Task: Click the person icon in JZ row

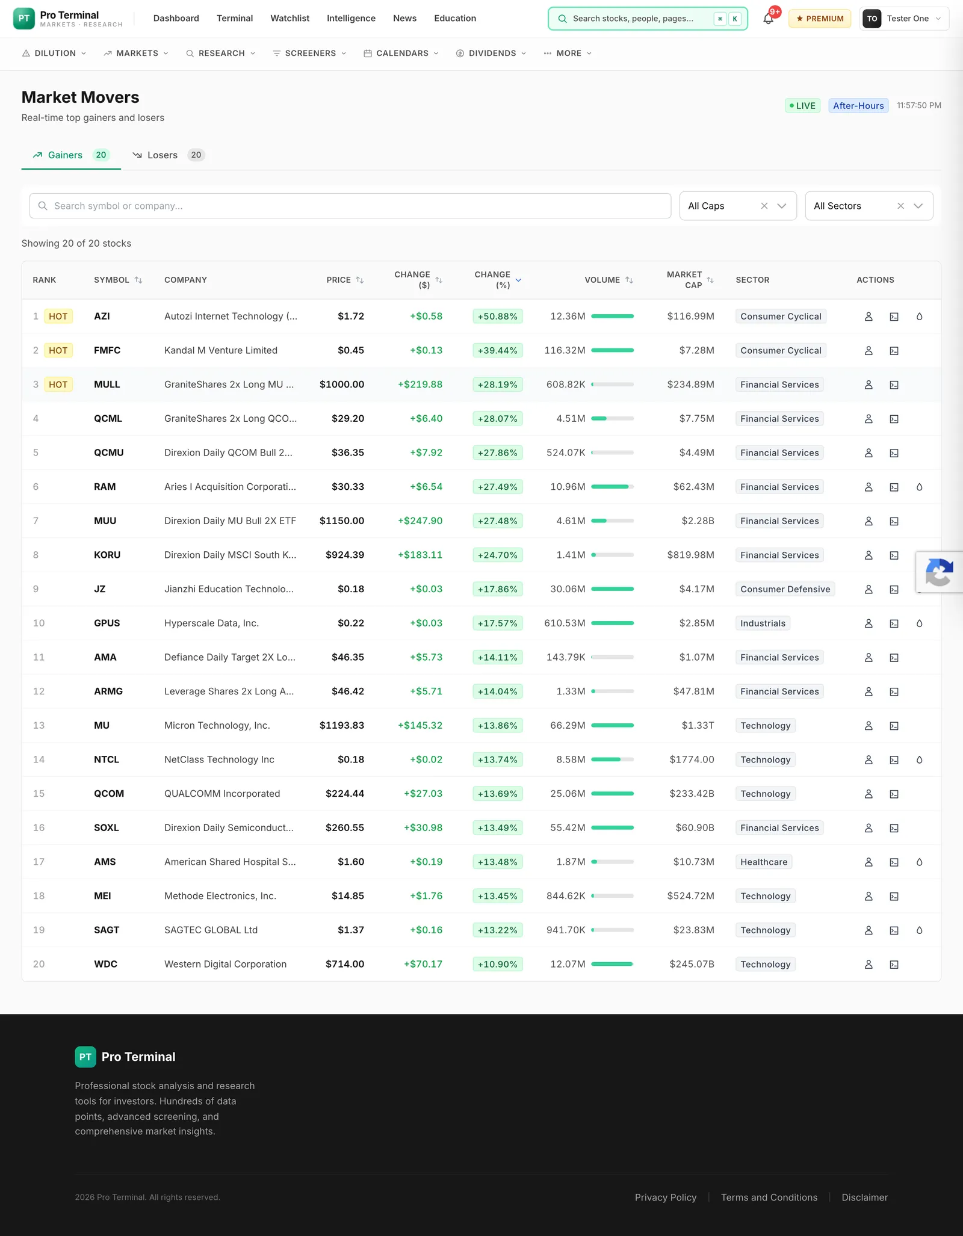Action: [x=869, y=589]
